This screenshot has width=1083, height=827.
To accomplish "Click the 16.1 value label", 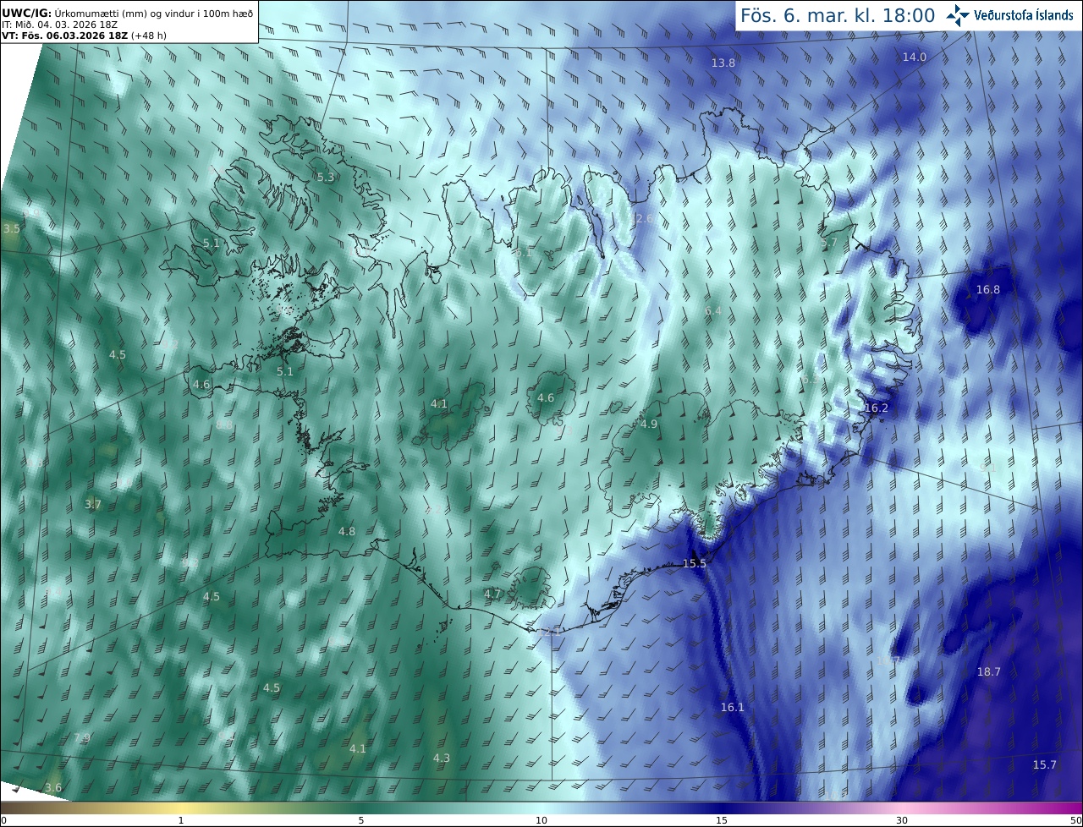I will [732, 708].
